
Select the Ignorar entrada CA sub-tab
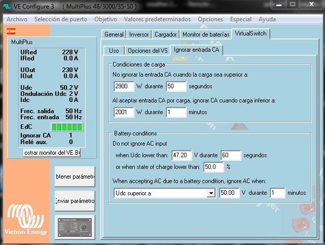tap(197, 50)
